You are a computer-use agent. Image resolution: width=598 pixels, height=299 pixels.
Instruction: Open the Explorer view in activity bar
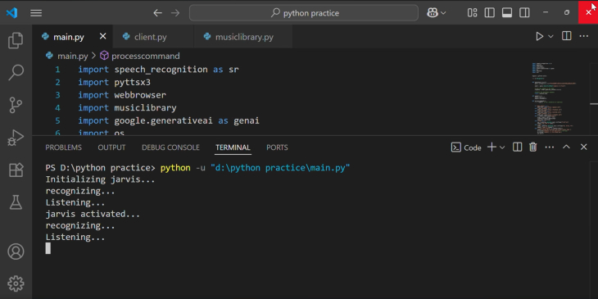click(16, 40)
